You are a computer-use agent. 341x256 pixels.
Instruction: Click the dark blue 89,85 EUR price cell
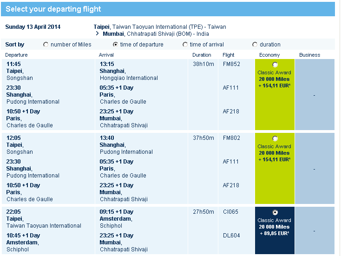(275, 233)
